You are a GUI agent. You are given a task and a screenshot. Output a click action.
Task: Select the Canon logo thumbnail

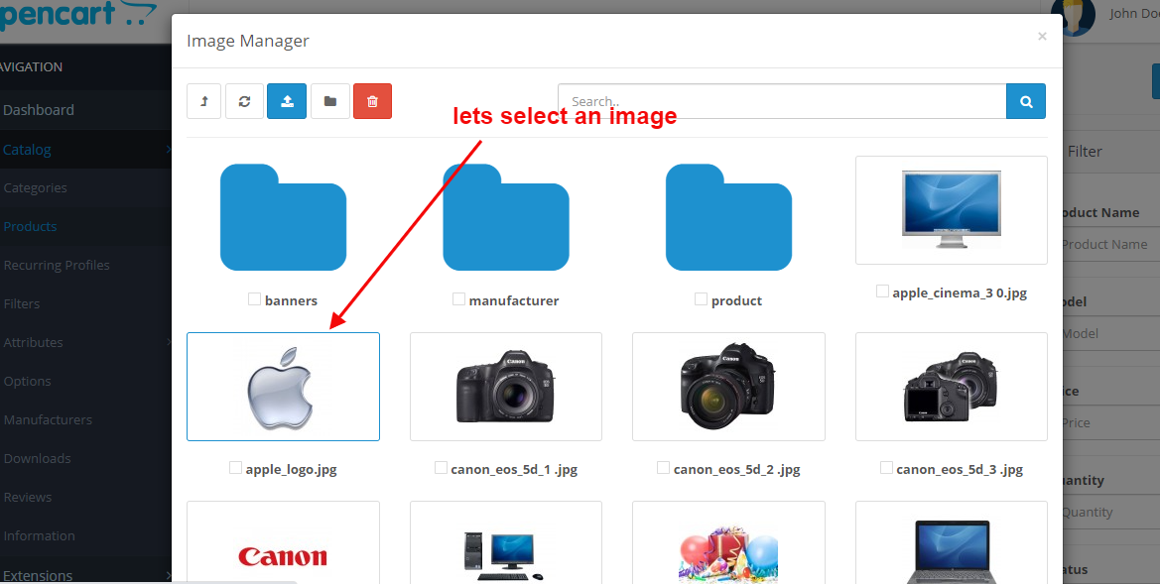(x=284, y=542)
